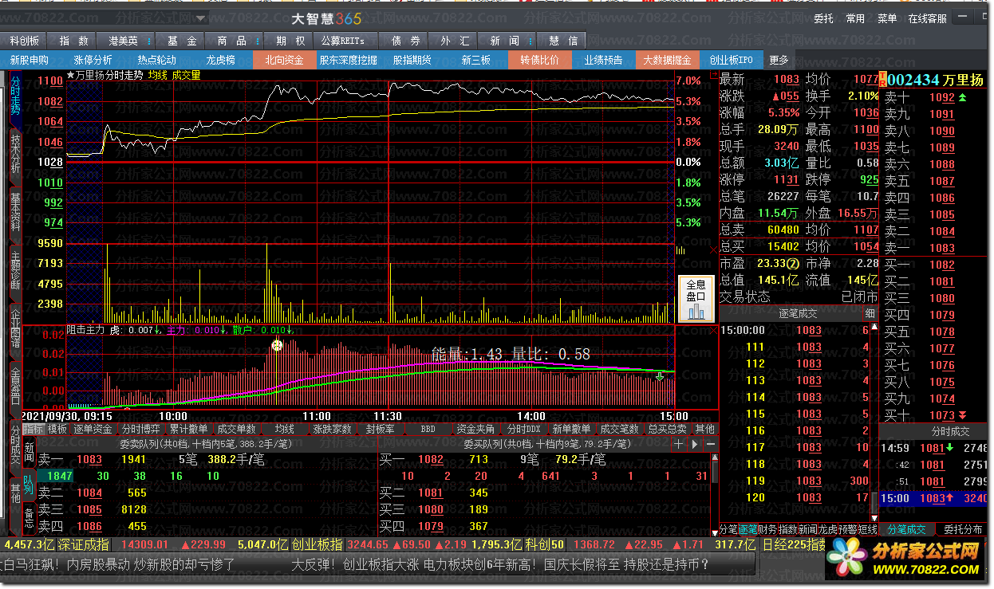Click the green down arrow on indicator chart

click(660, 376)
